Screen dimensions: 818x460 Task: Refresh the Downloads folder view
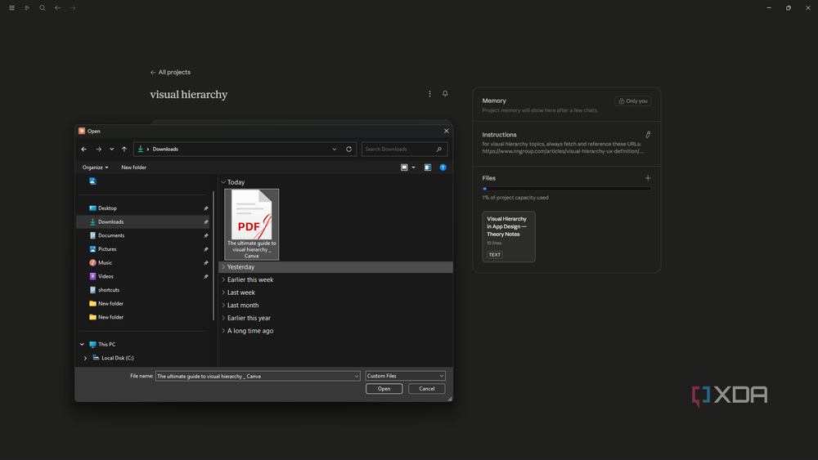click(x=349, y=149)
